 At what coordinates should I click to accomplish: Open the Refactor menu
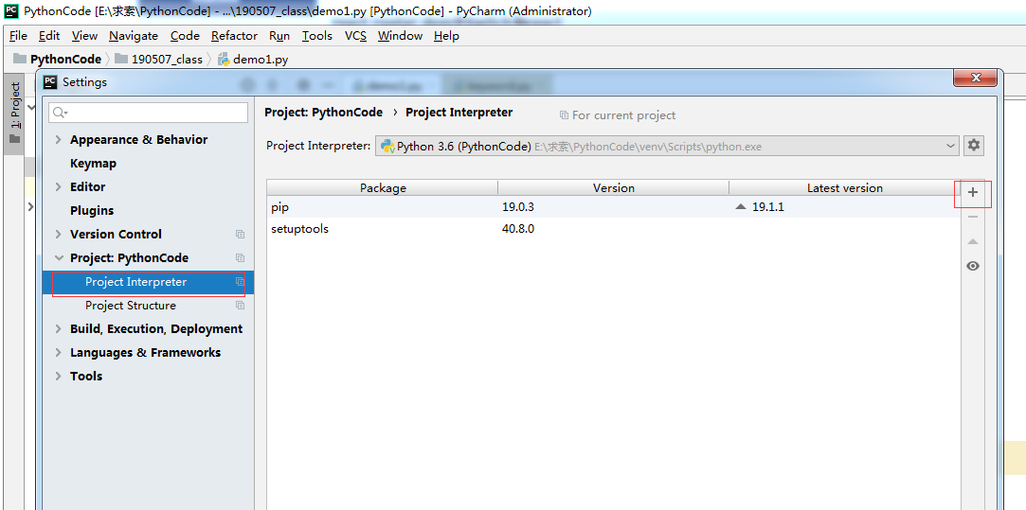pyautogui.click(x=234, y=36)
